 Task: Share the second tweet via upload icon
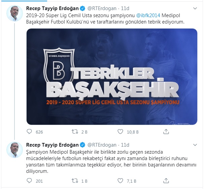(x=166, y=181)
